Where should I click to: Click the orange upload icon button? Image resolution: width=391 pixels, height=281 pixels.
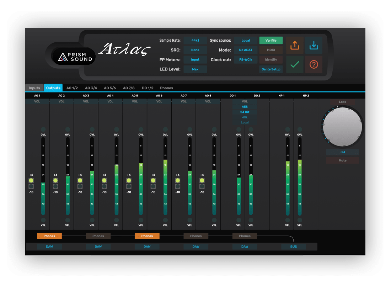(x=295, y=46)
